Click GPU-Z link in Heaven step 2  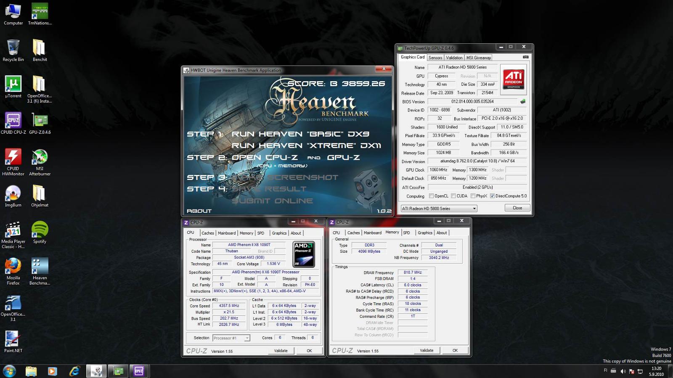click(x=344, y=157)
